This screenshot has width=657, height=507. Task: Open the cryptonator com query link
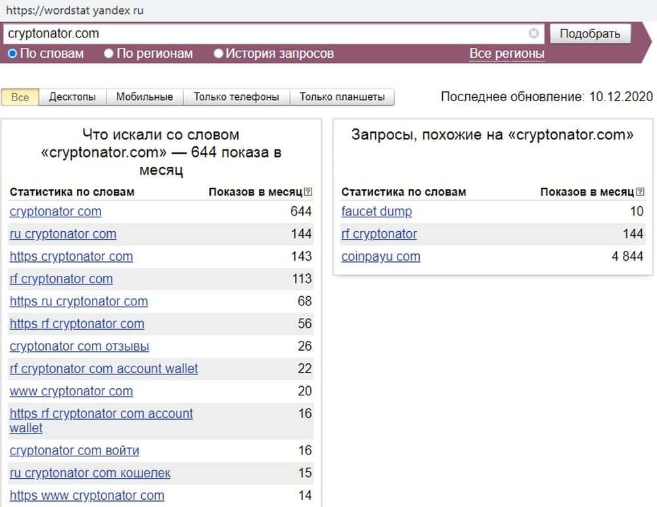[55, 211]
